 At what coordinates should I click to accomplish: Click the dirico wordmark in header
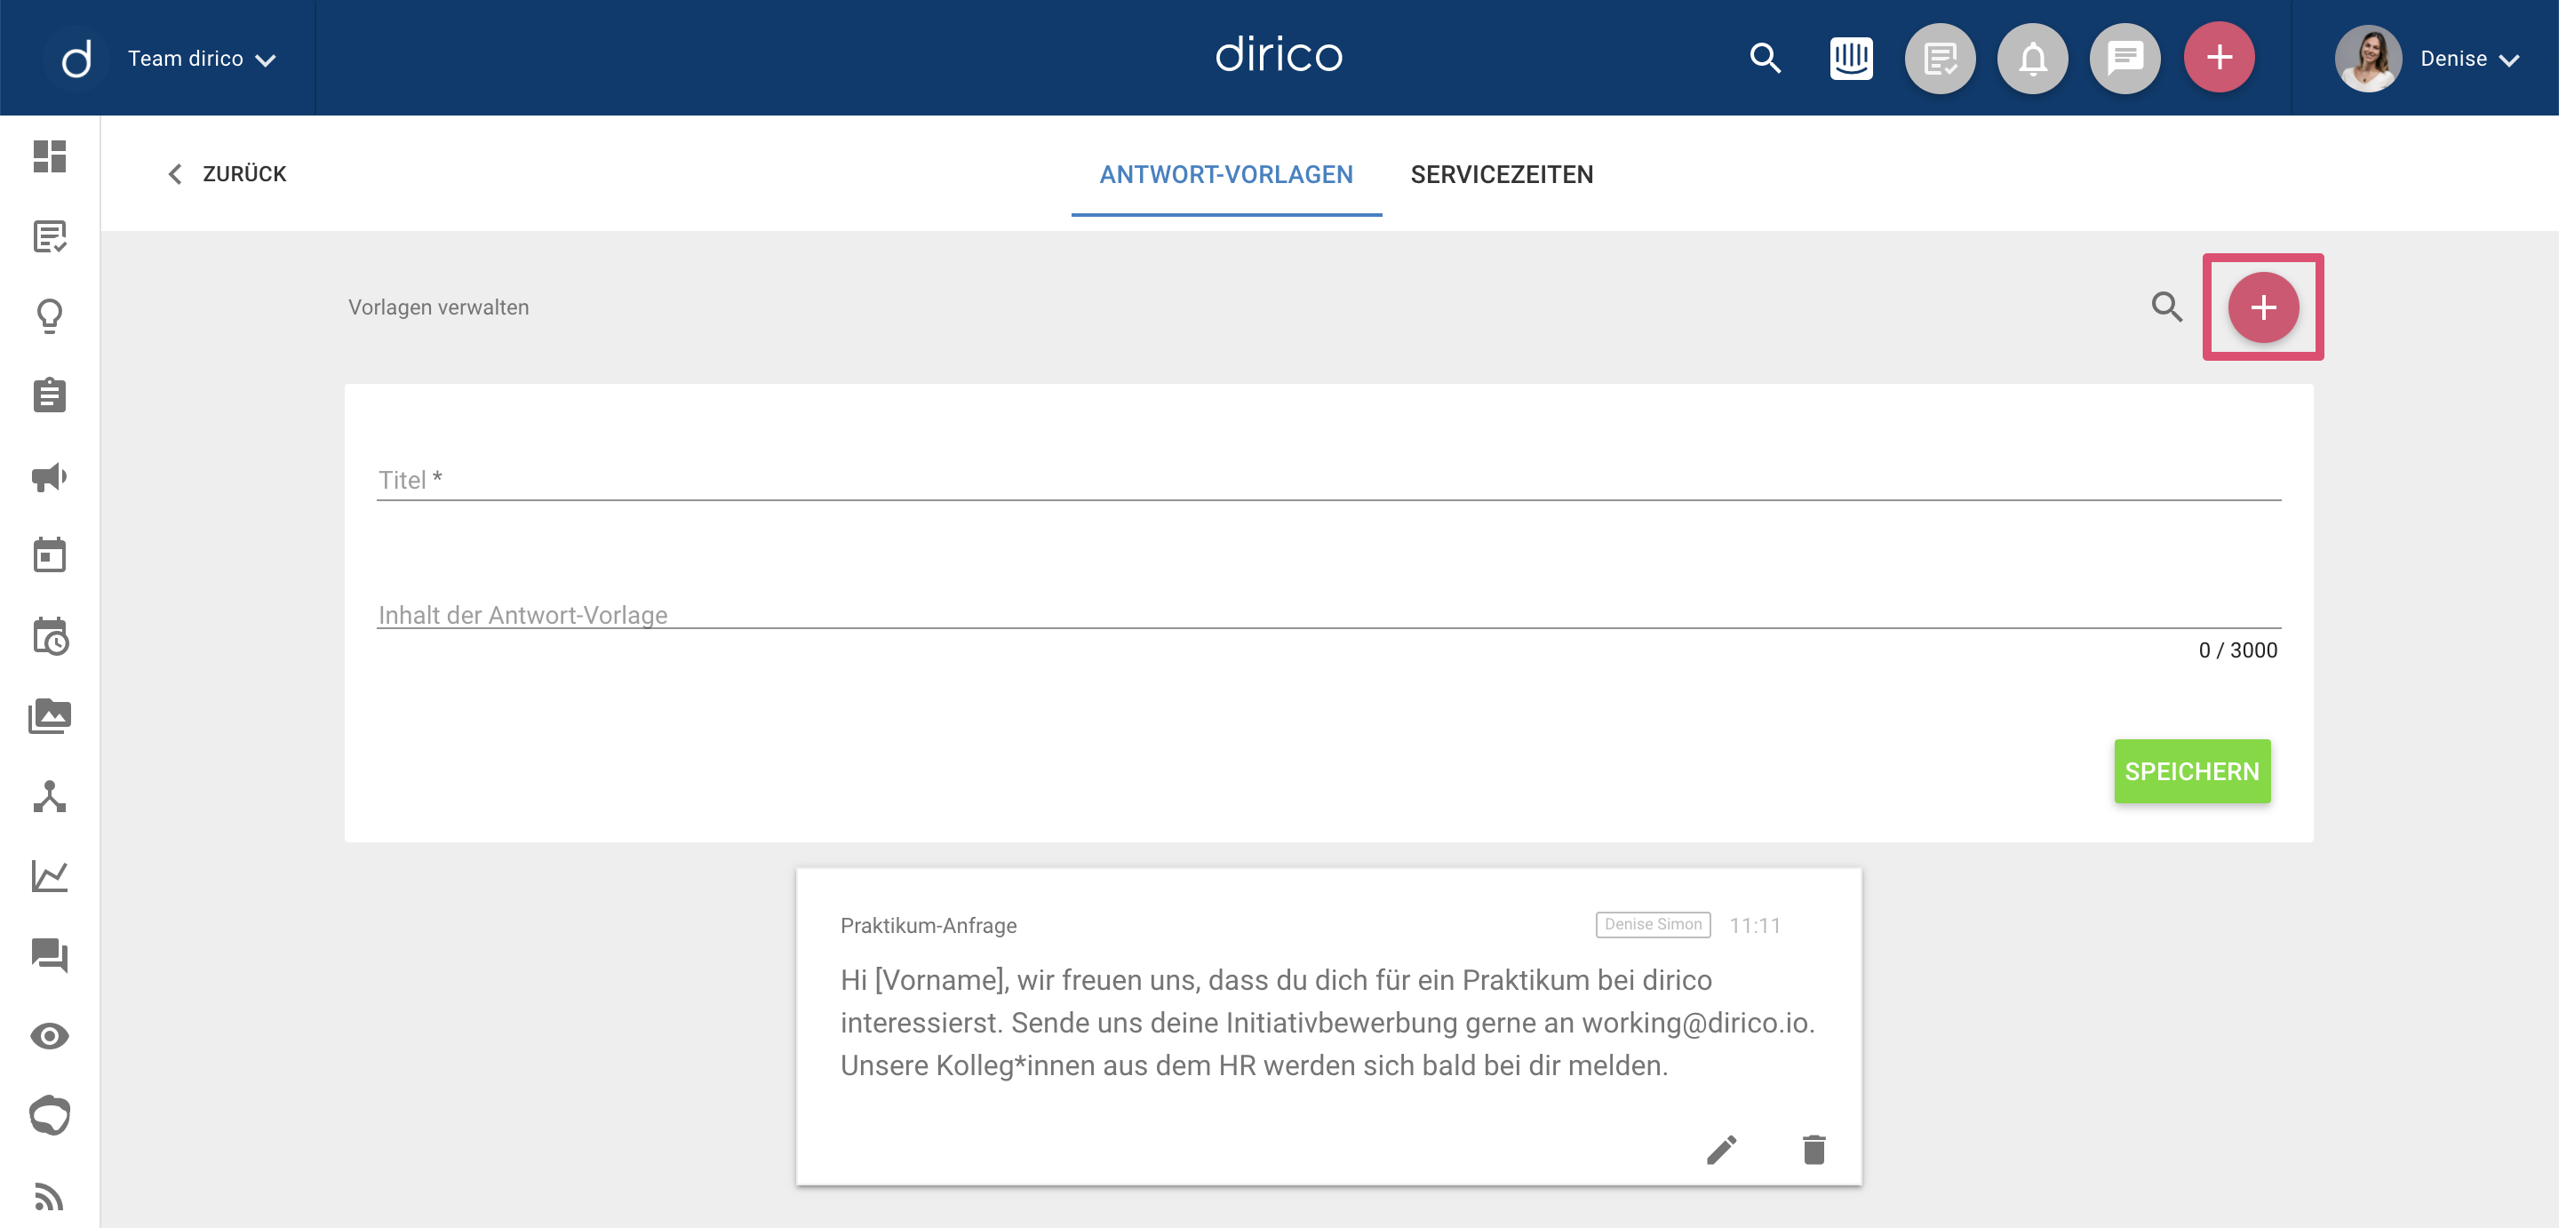click(x=1279, y=56)
